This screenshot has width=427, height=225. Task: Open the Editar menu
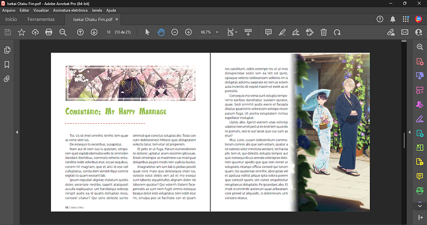(x=24, y=10)
